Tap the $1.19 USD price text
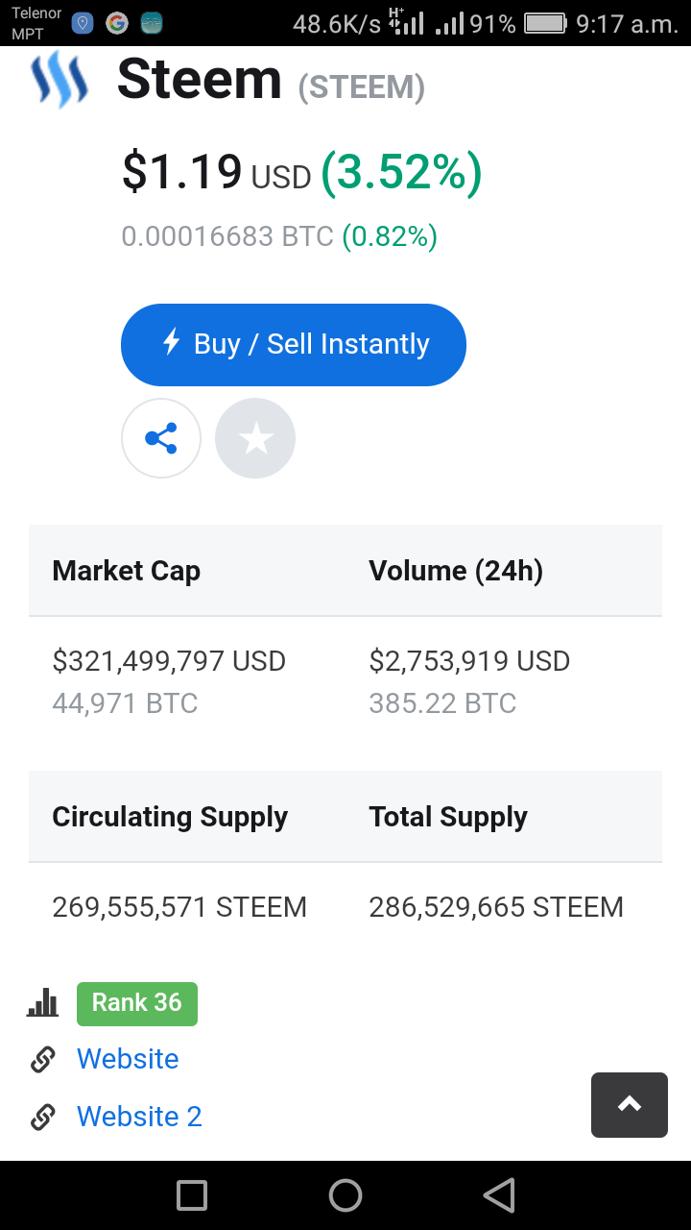 tap(216, 174)
